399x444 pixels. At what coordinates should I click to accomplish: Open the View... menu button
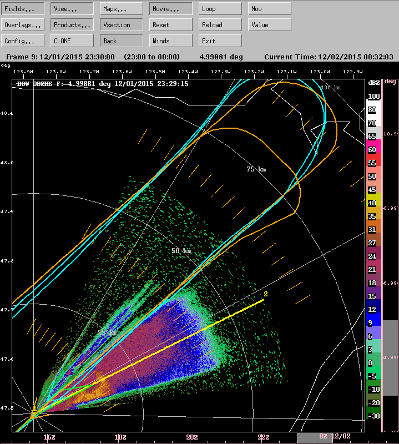(72, 9)
